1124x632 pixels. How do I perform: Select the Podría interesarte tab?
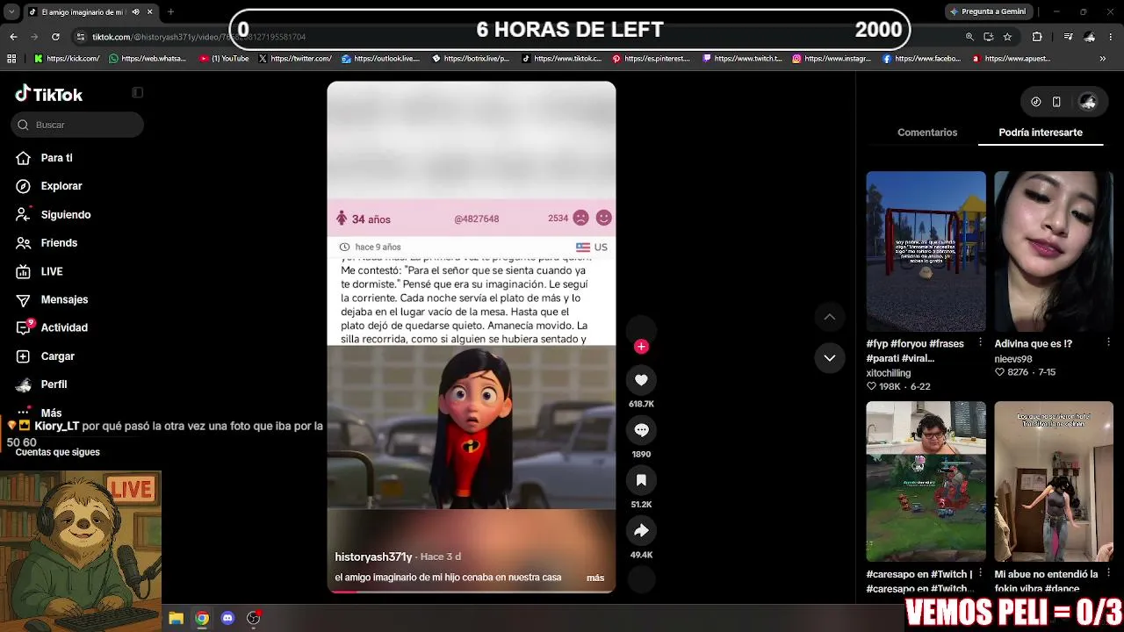pos(1041,133)
